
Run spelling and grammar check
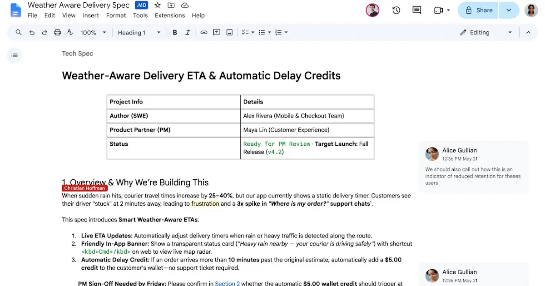70,32
